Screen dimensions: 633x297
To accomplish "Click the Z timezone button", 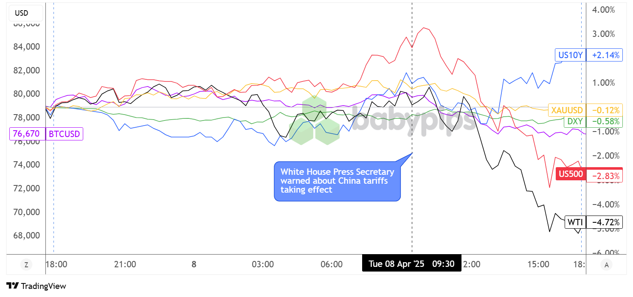I will coord(26,265).
